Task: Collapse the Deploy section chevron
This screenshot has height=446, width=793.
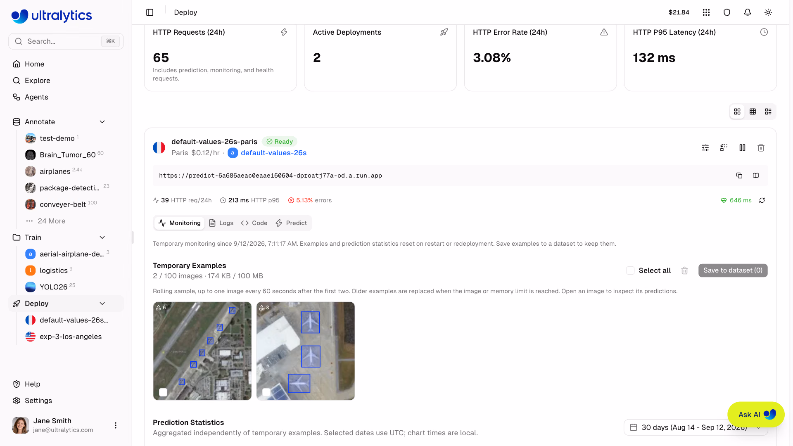Action: pyautogui.click(x=102, y=304)
